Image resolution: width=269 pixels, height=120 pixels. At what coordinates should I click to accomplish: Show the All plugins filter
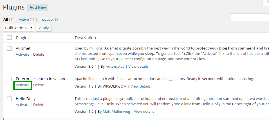pos(6,19)
